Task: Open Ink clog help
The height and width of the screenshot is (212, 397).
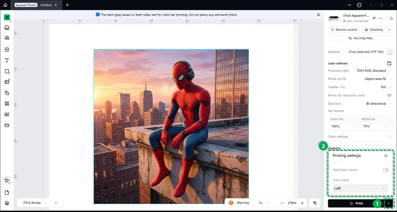Action: point(360,38)
